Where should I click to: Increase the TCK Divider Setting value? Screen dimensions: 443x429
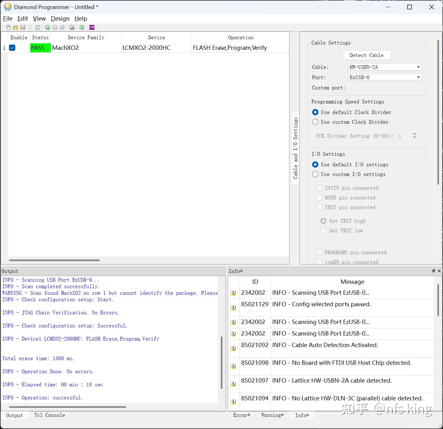tap(414, 134)
